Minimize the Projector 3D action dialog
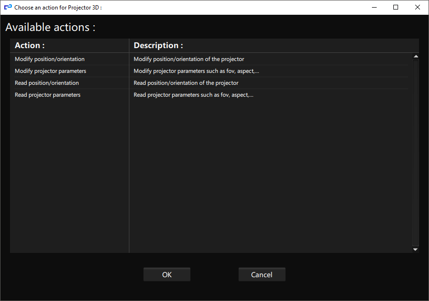 pos(374,8)
